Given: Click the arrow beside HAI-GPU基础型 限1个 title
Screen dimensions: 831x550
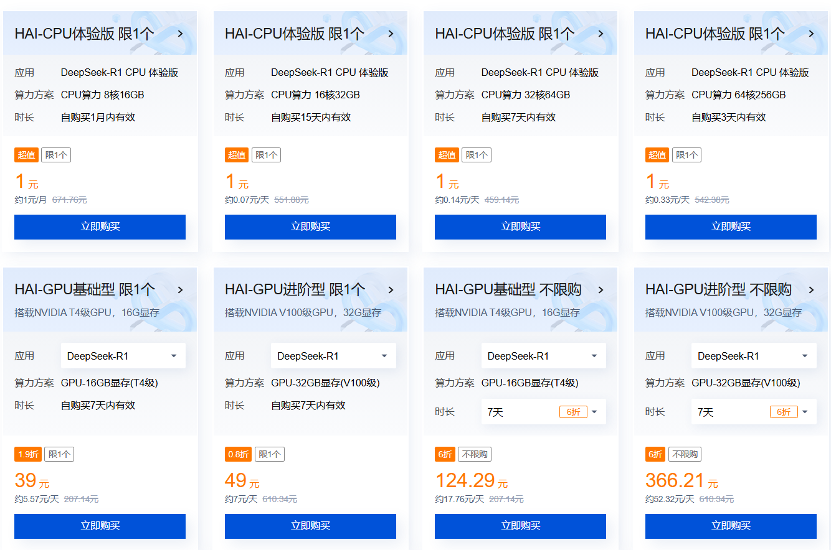Looking at the screenshot, I should (180, 290).
